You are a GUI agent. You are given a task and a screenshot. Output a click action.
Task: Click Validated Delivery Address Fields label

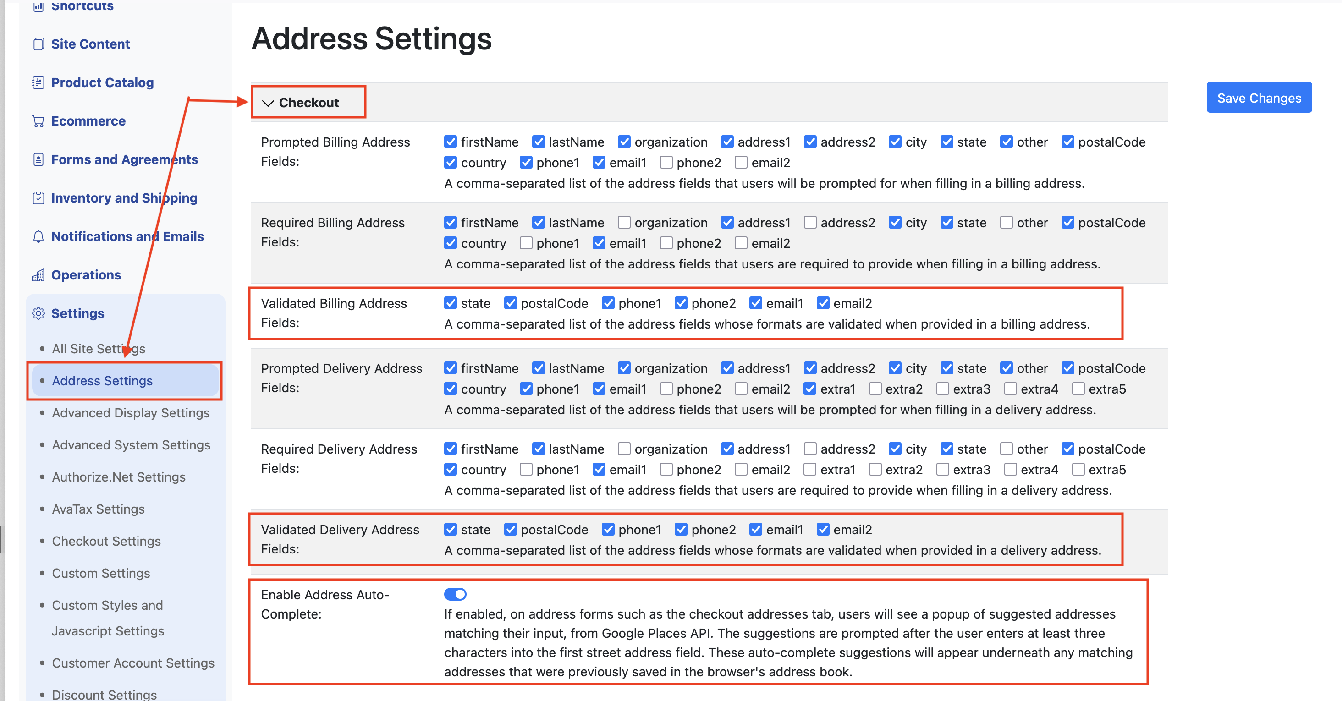[340, 540]
